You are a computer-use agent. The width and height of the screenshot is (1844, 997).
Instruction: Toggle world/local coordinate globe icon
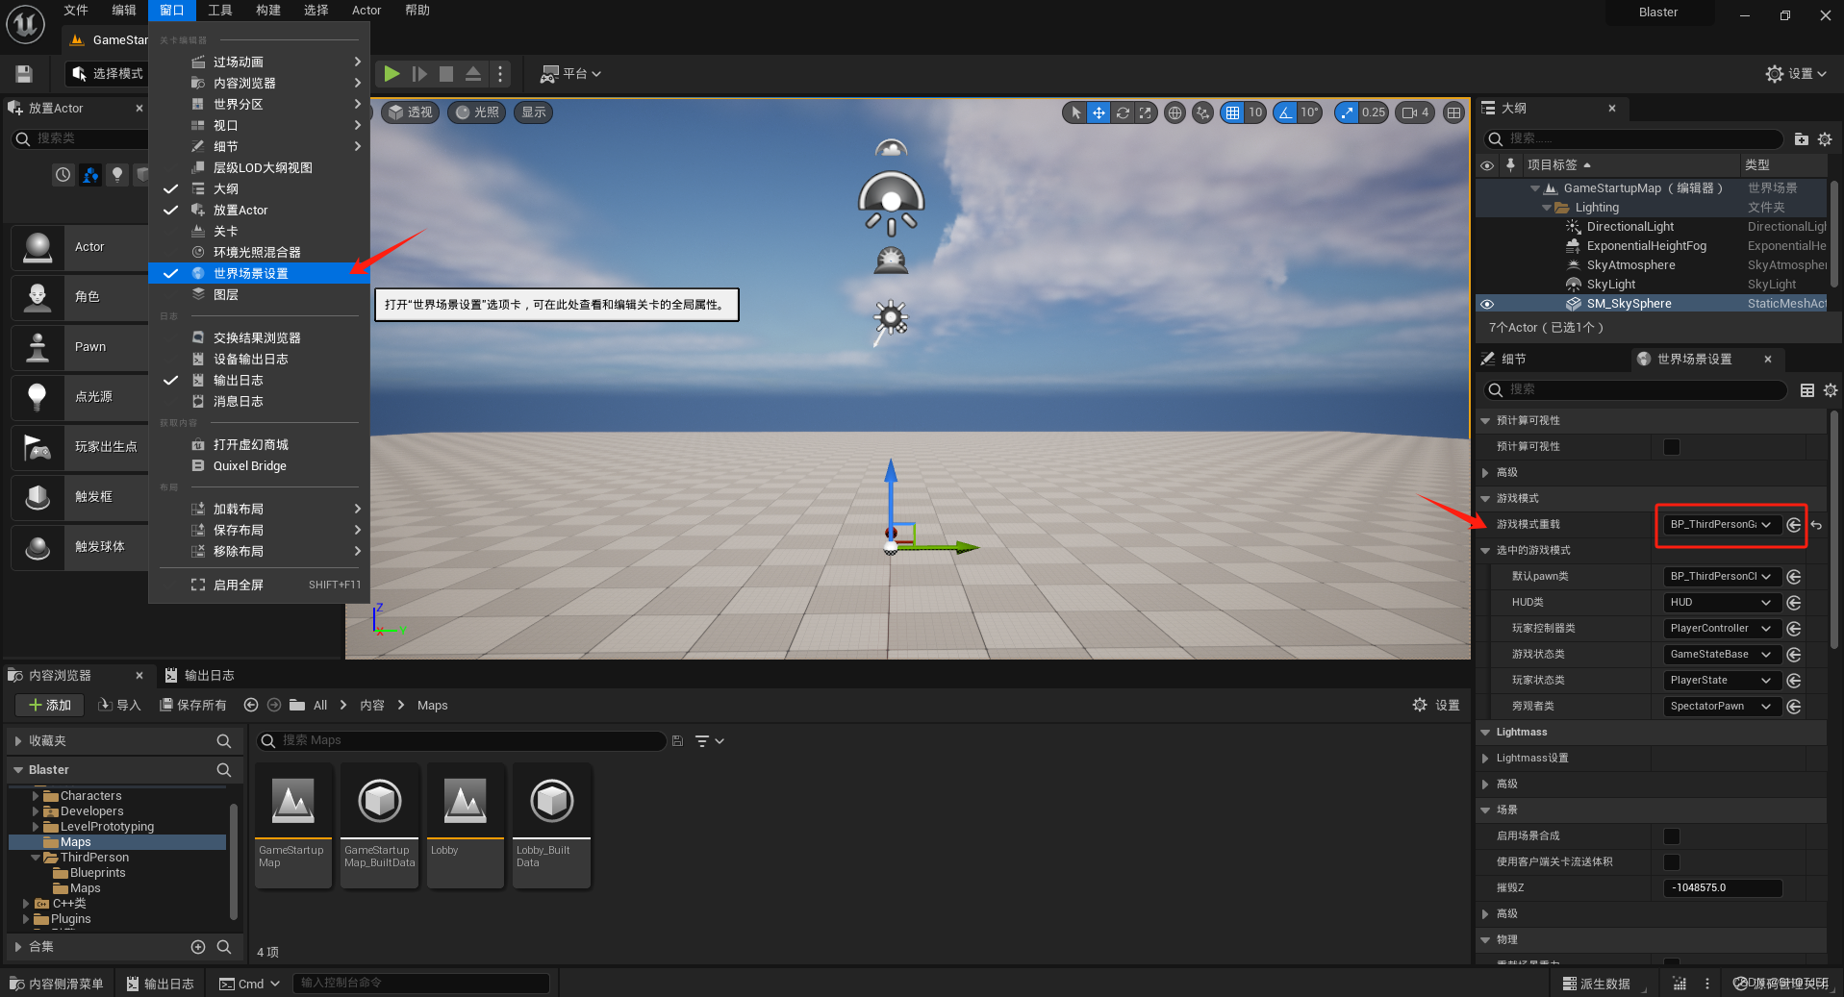point(1175,112)
